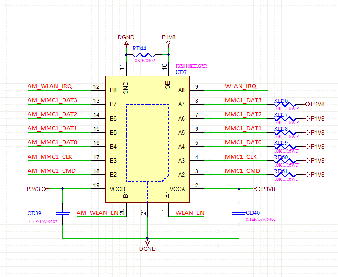Select the WLAN_IRQ net label at pin 9

tap(241, 86)
